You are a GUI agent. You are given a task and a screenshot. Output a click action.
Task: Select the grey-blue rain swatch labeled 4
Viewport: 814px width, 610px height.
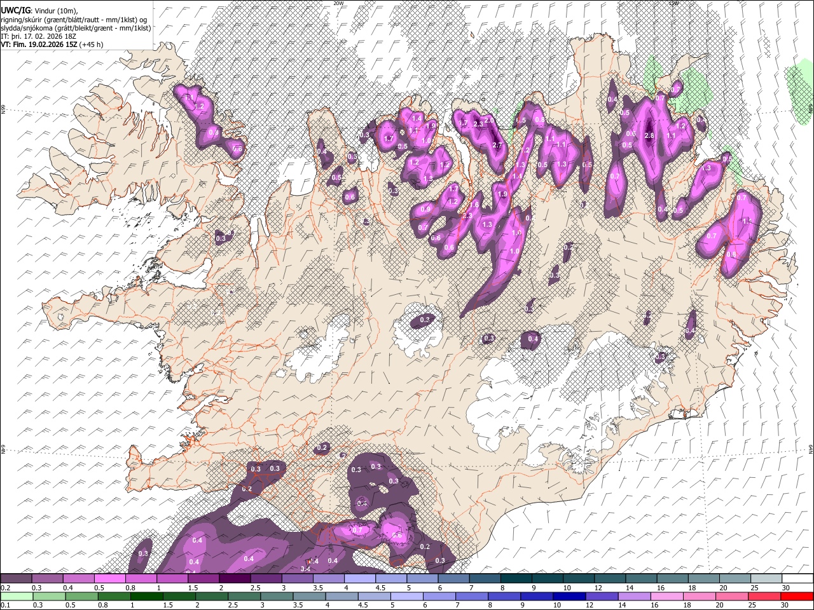tap(341, 596)
